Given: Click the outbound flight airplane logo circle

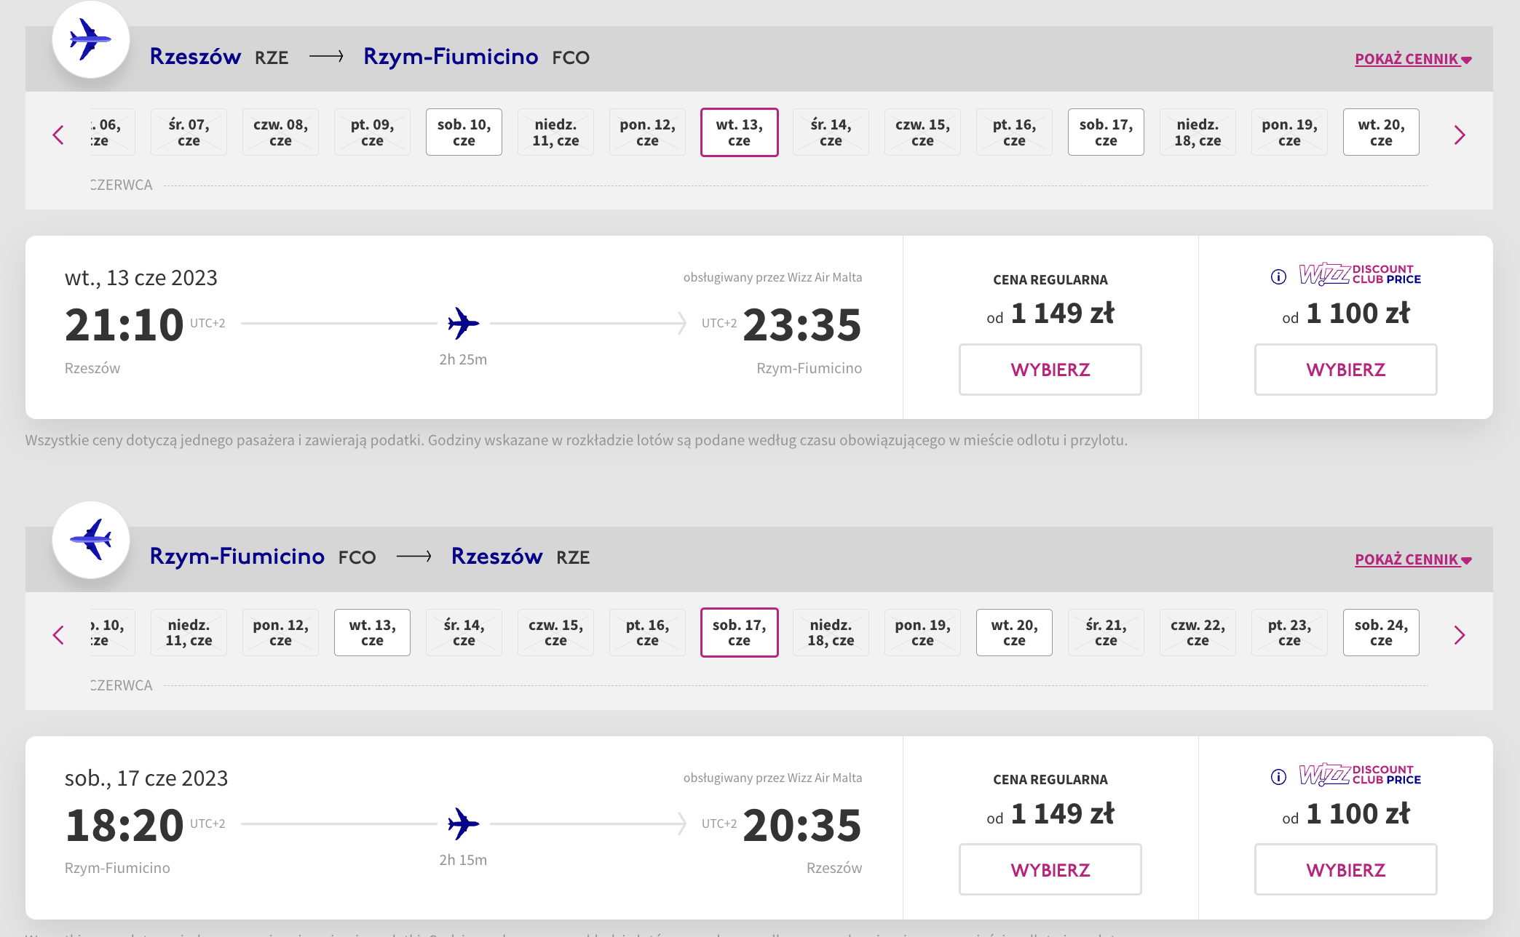Looking at the screenshot, I should [91, 40].
